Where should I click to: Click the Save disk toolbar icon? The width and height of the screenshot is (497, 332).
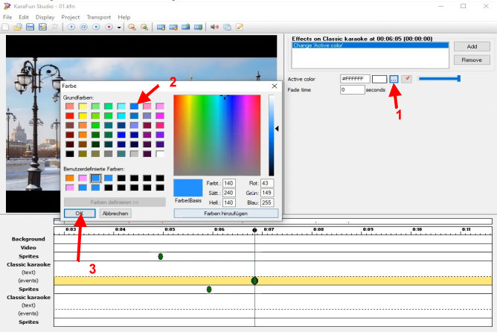[x=31, y=27]
